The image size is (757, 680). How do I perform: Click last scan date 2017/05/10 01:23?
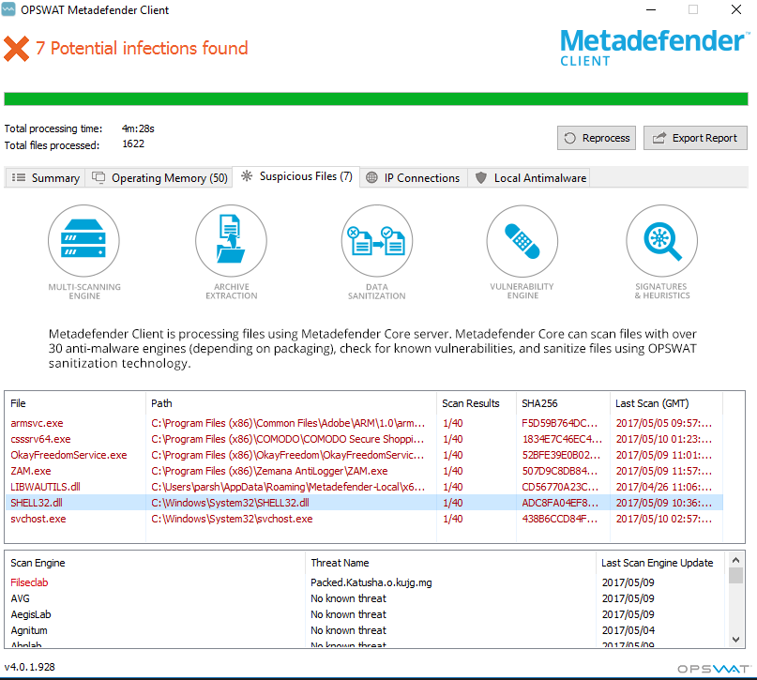tap(663, 439)
